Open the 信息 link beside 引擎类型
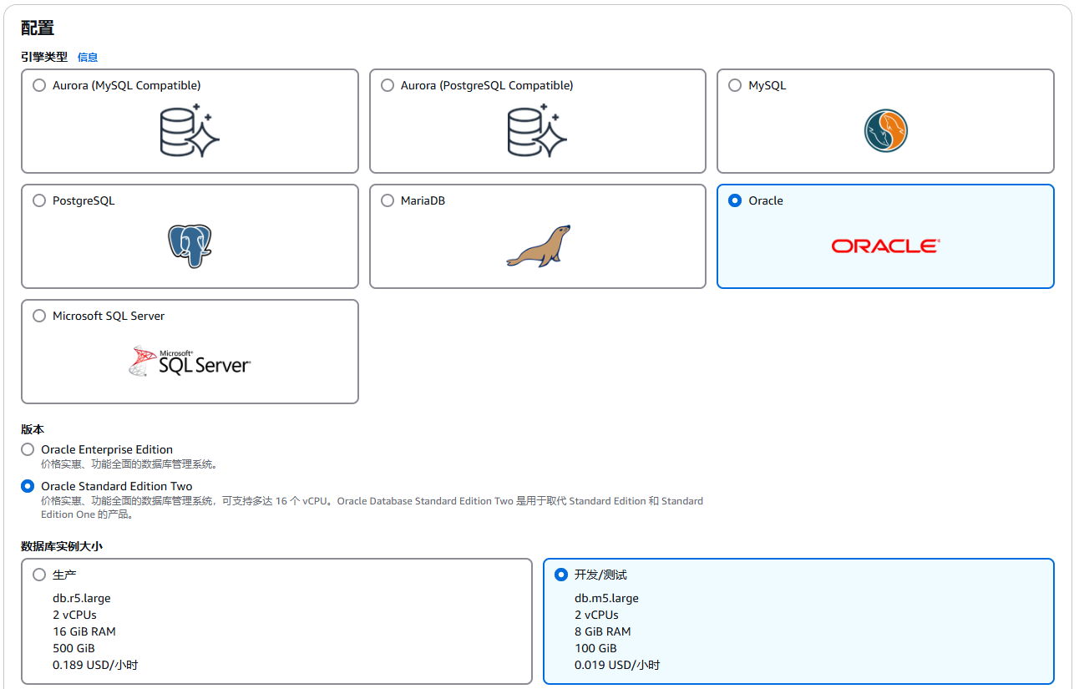1079x689 pixels. click(88, 58)
